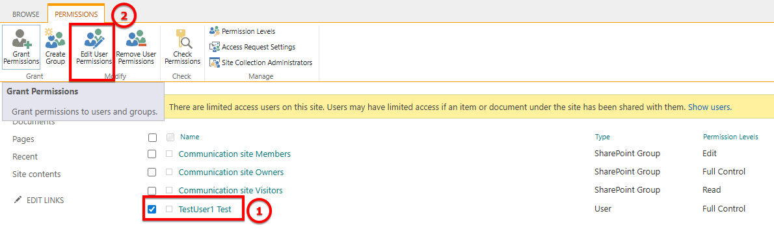Open the Communication site Visitors group link
Image resolution: width=774 pixels, height=235 pixels.
tap(230, 191)
